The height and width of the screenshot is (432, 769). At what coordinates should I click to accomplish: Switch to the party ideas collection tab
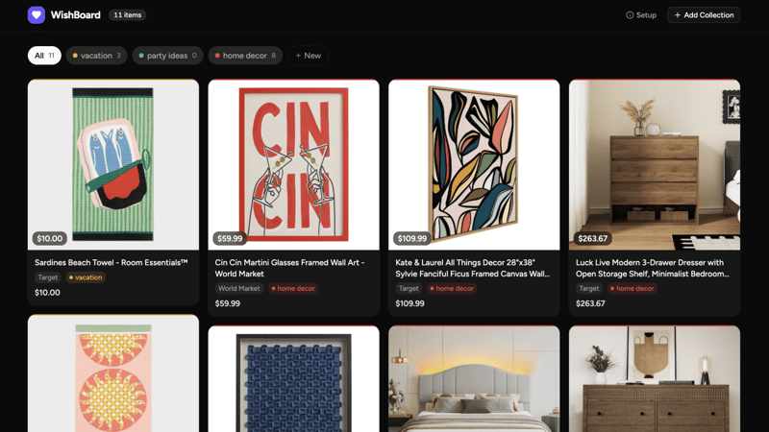pos(167,56)
